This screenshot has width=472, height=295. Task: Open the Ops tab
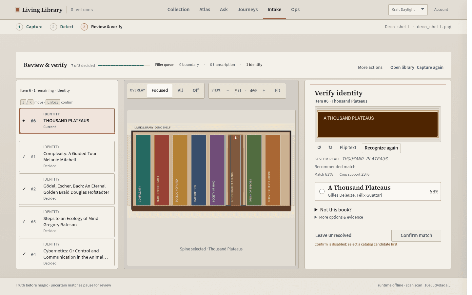(295, 10)
